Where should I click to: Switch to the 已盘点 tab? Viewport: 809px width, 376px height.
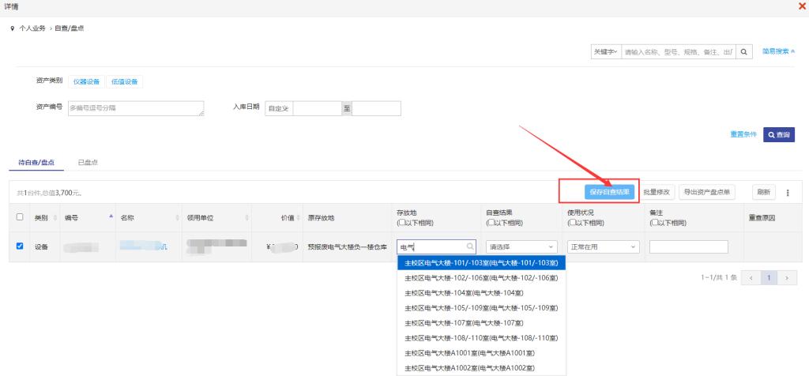[88, 162]
